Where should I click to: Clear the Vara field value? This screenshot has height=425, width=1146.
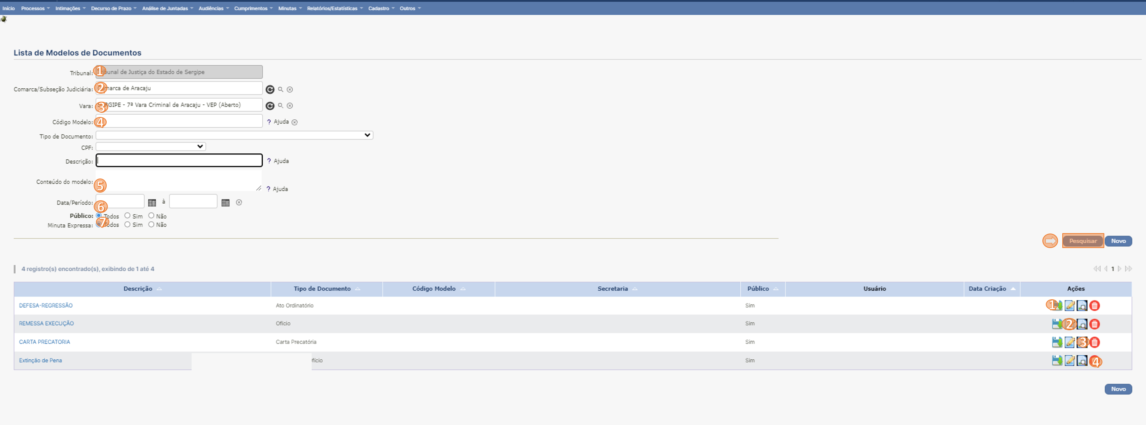point(289,105)
